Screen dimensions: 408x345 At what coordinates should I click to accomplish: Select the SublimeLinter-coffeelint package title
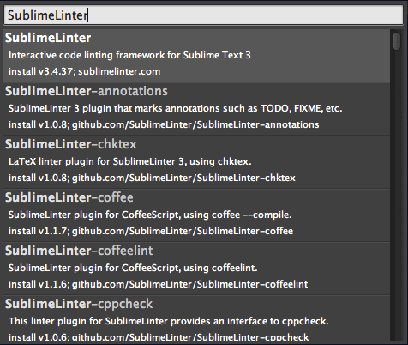pos(79,251)
